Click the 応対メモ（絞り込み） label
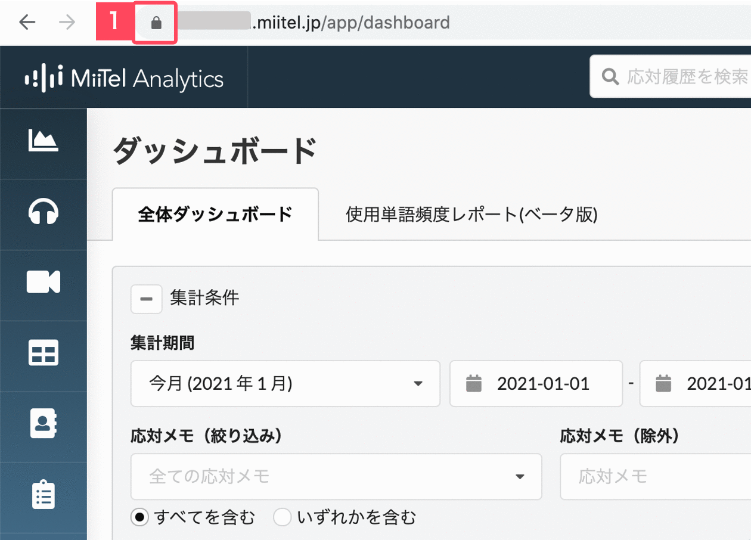Screen dimensions: 751x540 pyautogui.click(x=206, y=436)
